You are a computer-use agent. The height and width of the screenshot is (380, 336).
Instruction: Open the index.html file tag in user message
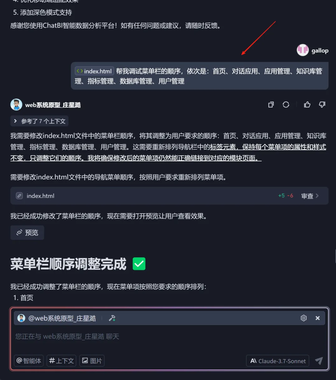coord(94,71)
